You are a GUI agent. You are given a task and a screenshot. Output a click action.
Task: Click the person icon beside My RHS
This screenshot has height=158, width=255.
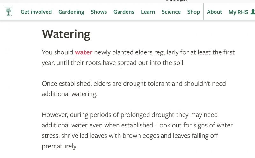(x=252, y=12)
